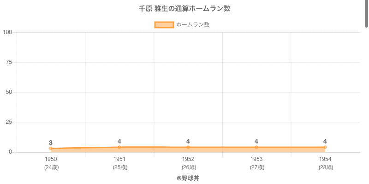Click the 1950 (24歳) axis label
The height and width of the screenshot is (184, 369).
(51, 163)
